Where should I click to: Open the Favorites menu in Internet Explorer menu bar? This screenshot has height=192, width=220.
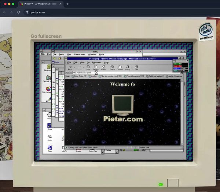point(96,63)
